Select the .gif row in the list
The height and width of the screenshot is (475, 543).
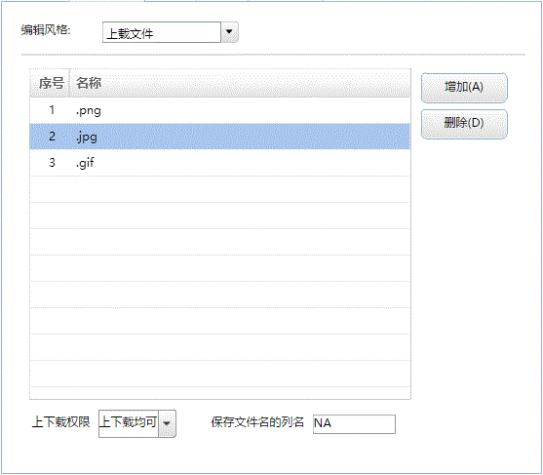point(220,163)
